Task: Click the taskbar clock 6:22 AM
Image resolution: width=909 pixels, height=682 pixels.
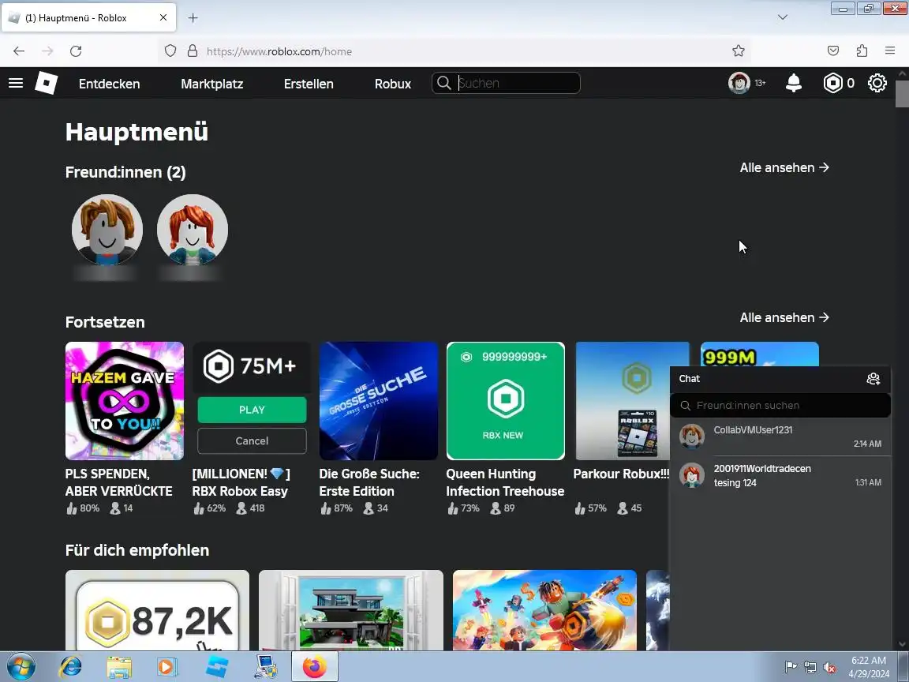Action: coord(869,667)
